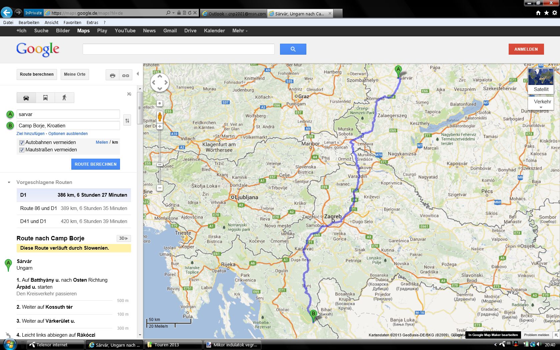Uncheck Autobahnen vermeiden checkbox

(22, 143)
